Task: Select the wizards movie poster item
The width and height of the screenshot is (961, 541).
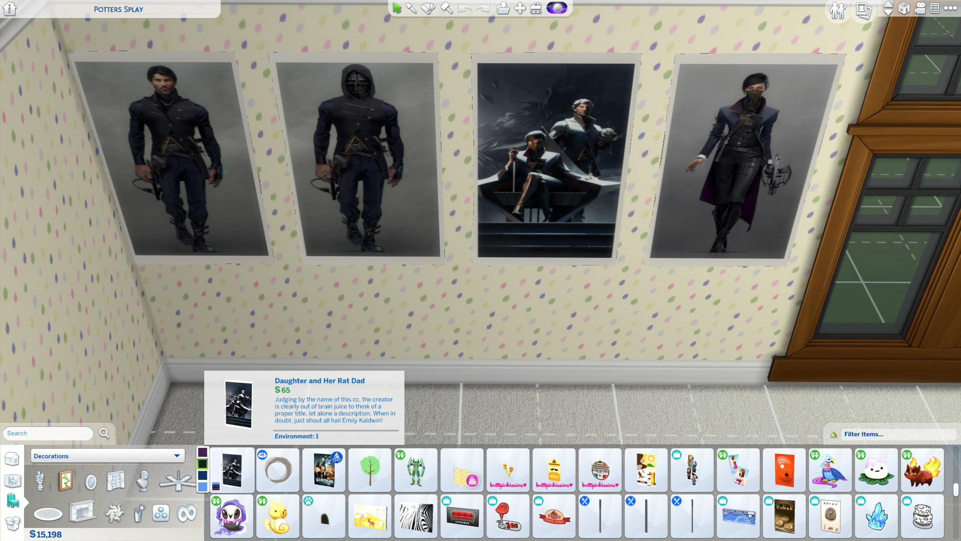Action: (324, 470)
